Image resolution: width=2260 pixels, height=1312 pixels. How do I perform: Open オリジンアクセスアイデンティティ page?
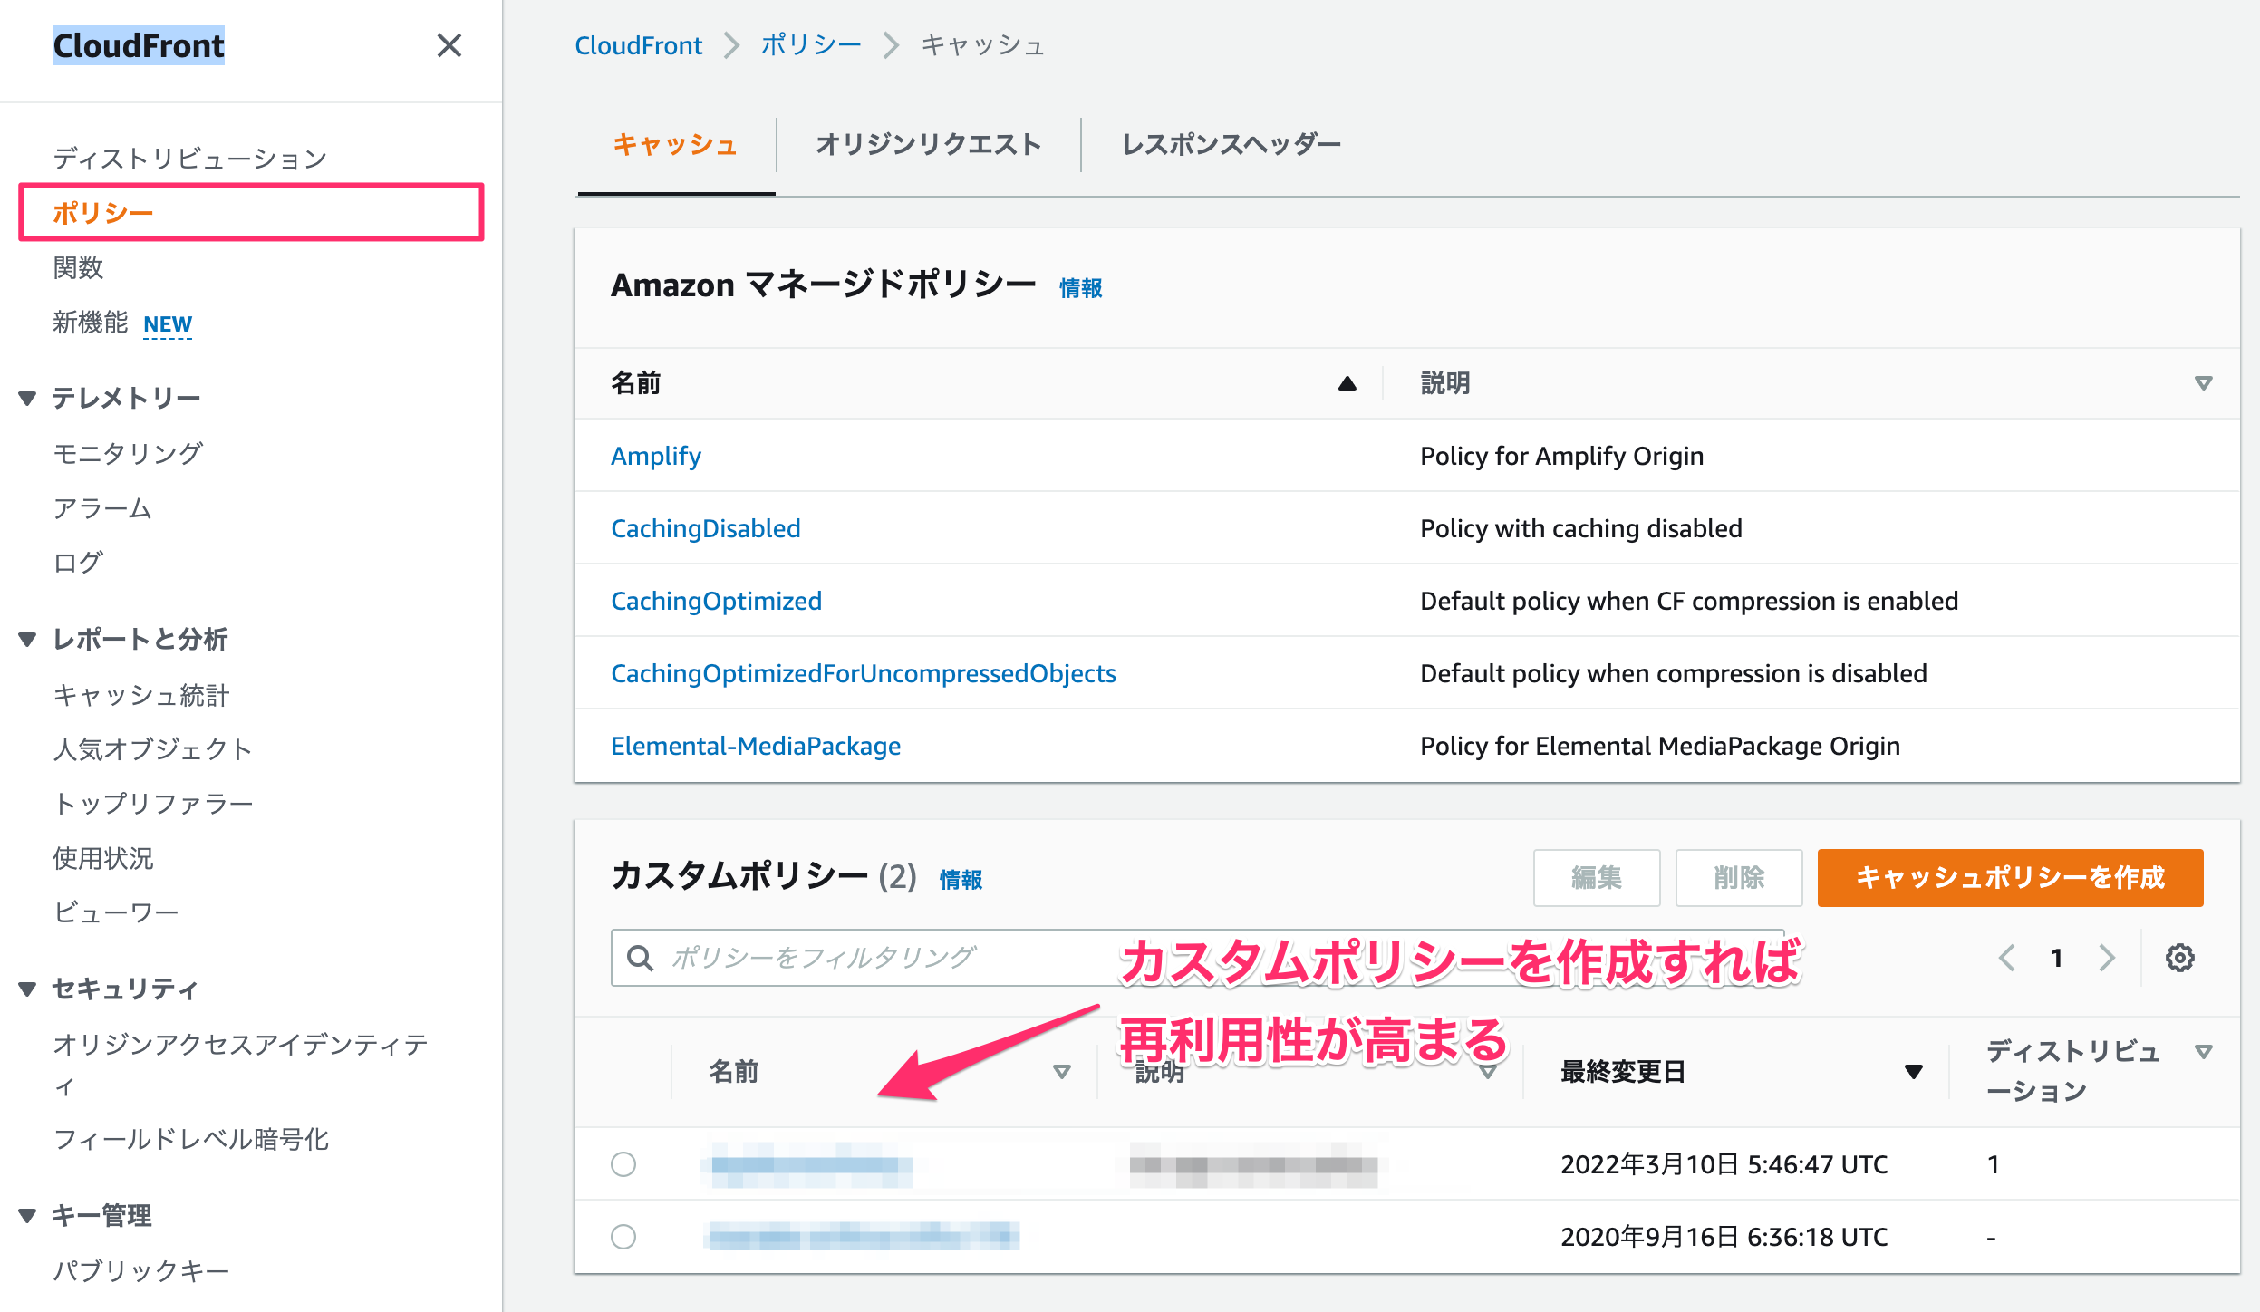[x=241, y=1065]
